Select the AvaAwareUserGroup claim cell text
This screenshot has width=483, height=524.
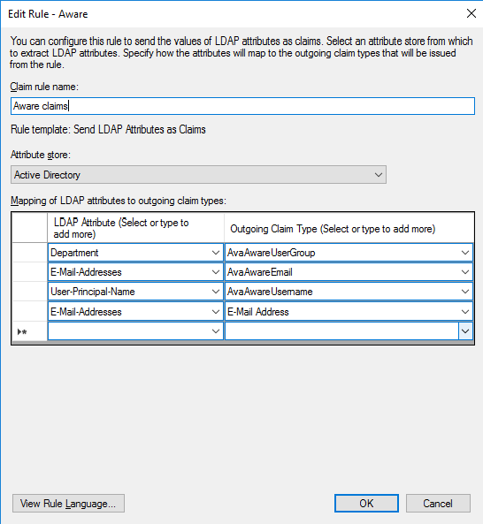pyautogui.click(x=271, y=253)
